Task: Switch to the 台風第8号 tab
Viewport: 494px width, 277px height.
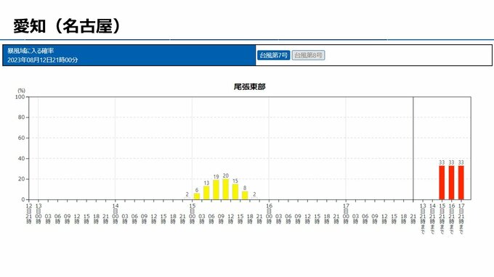Action: [x=308, y=55]
